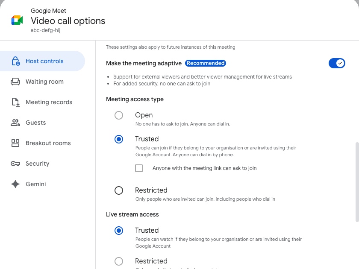359x269 pixels.
Task: Switch to the Meeting records section
Action: [x=49, y=102]
